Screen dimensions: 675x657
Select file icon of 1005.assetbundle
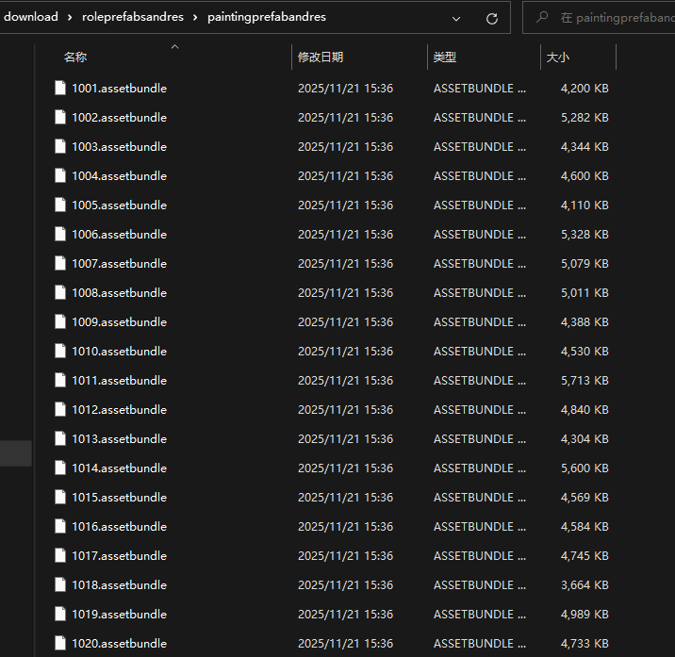pyautogui.click(x=60, y=205)
